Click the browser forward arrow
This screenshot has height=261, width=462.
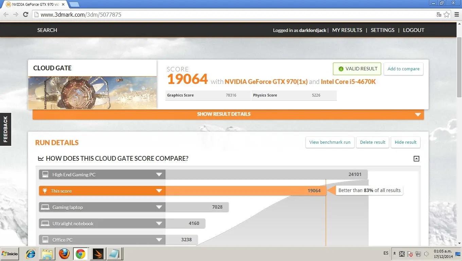point(16,15)
